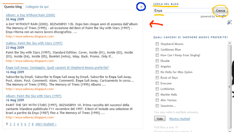Go to results page 7
Image resolution: width=234 pixels, height=132 pixels.
click(29, 124)
